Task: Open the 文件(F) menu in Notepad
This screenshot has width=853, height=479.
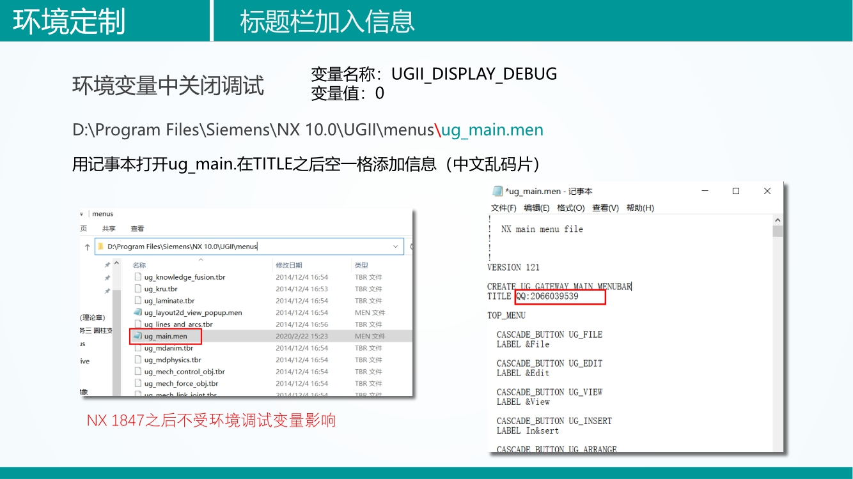Action: pyautogui.click(x=504, y=208)
